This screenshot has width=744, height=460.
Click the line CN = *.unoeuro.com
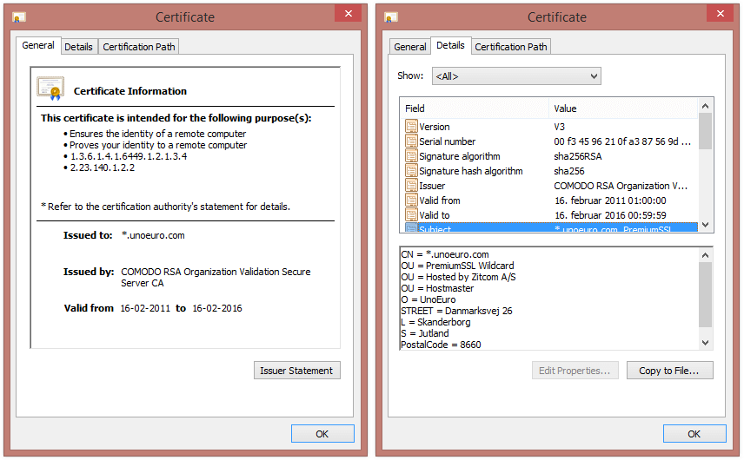tap(445, 254)
